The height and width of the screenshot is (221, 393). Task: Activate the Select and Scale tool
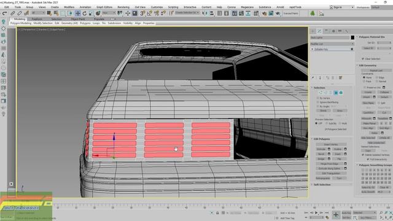[x=91, y=14]
